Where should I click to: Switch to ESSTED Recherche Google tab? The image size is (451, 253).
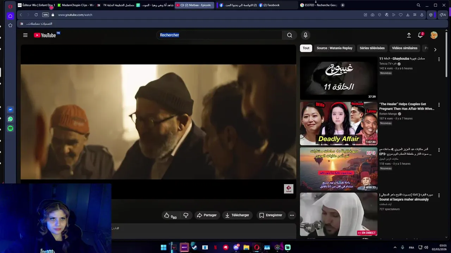318,5
